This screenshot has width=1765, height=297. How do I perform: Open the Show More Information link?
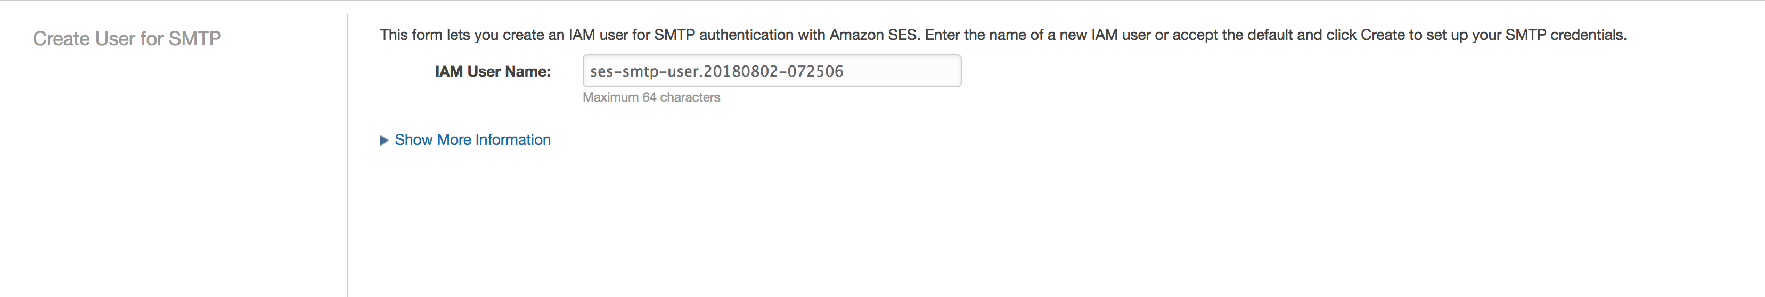[x=472, y=139]
